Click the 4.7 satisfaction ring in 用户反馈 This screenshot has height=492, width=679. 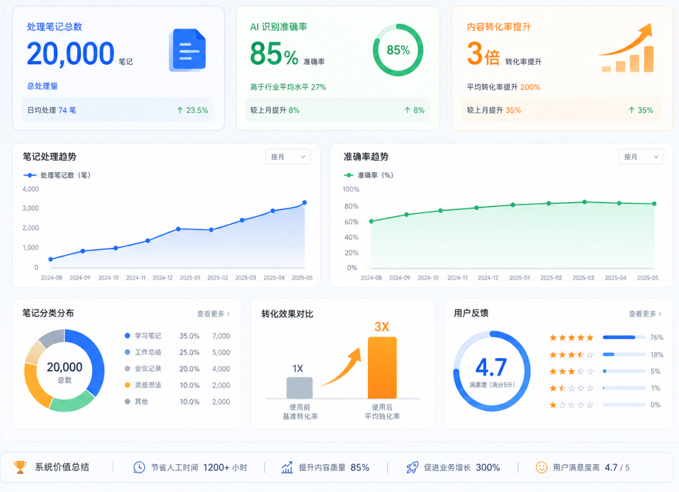(x=492, y=371)
